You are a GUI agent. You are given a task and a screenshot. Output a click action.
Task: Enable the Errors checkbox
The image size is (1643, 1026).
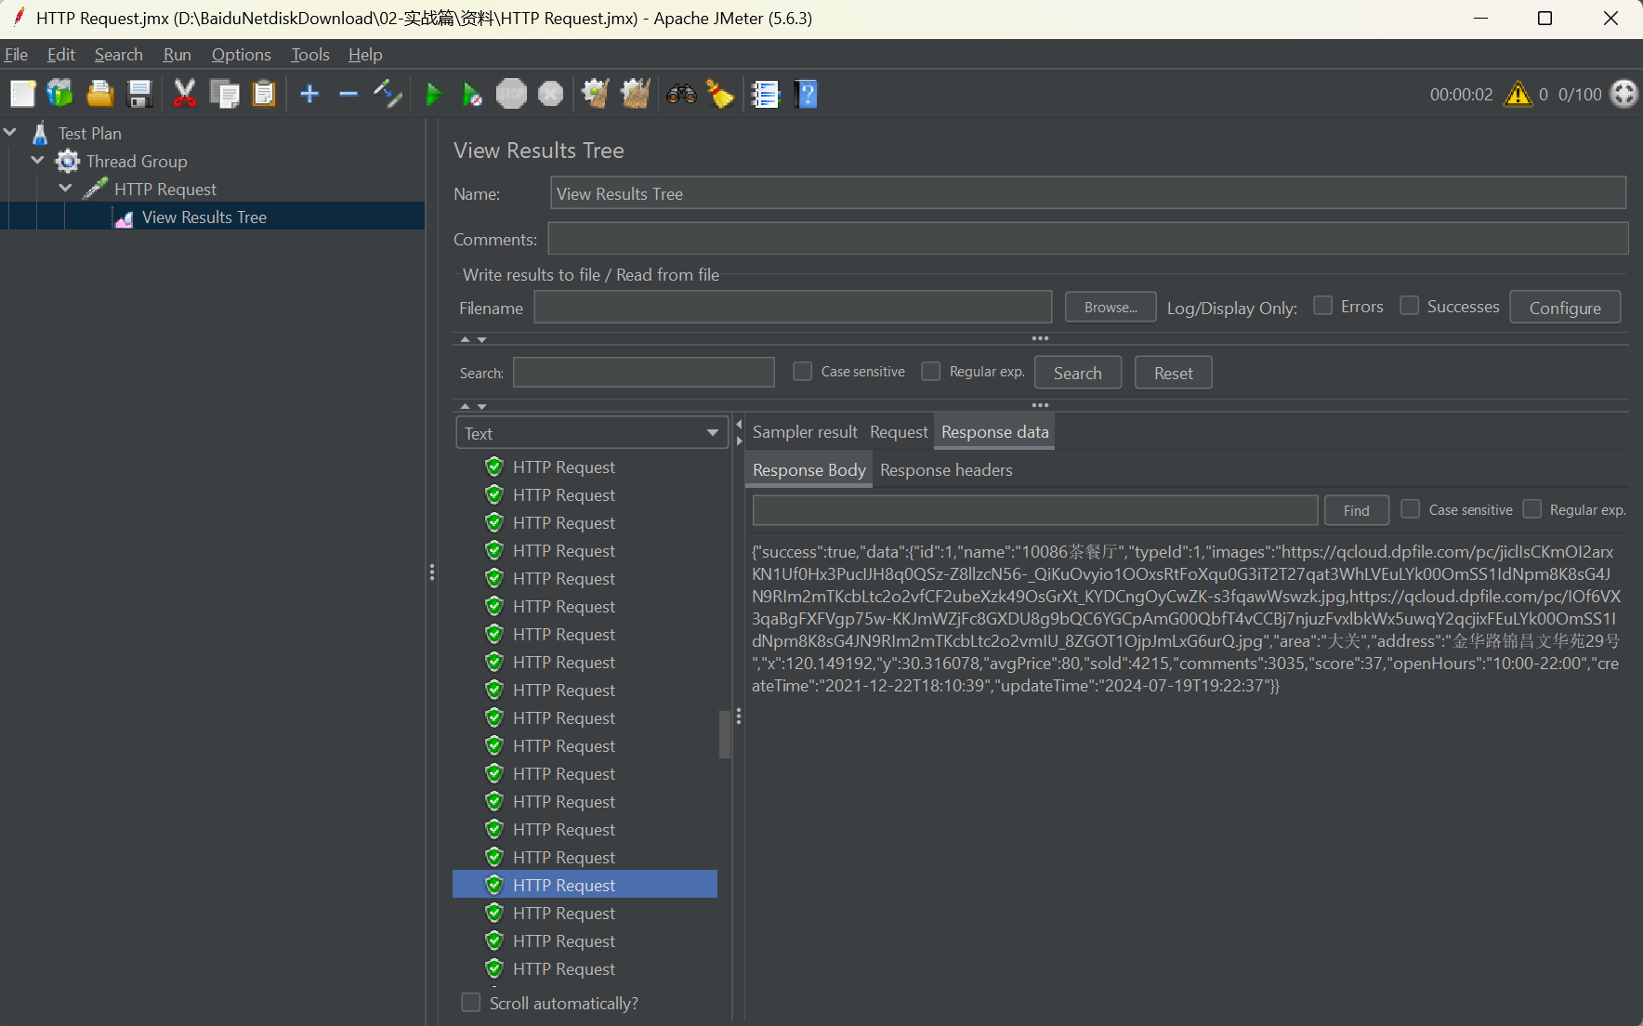point(1322,305)
